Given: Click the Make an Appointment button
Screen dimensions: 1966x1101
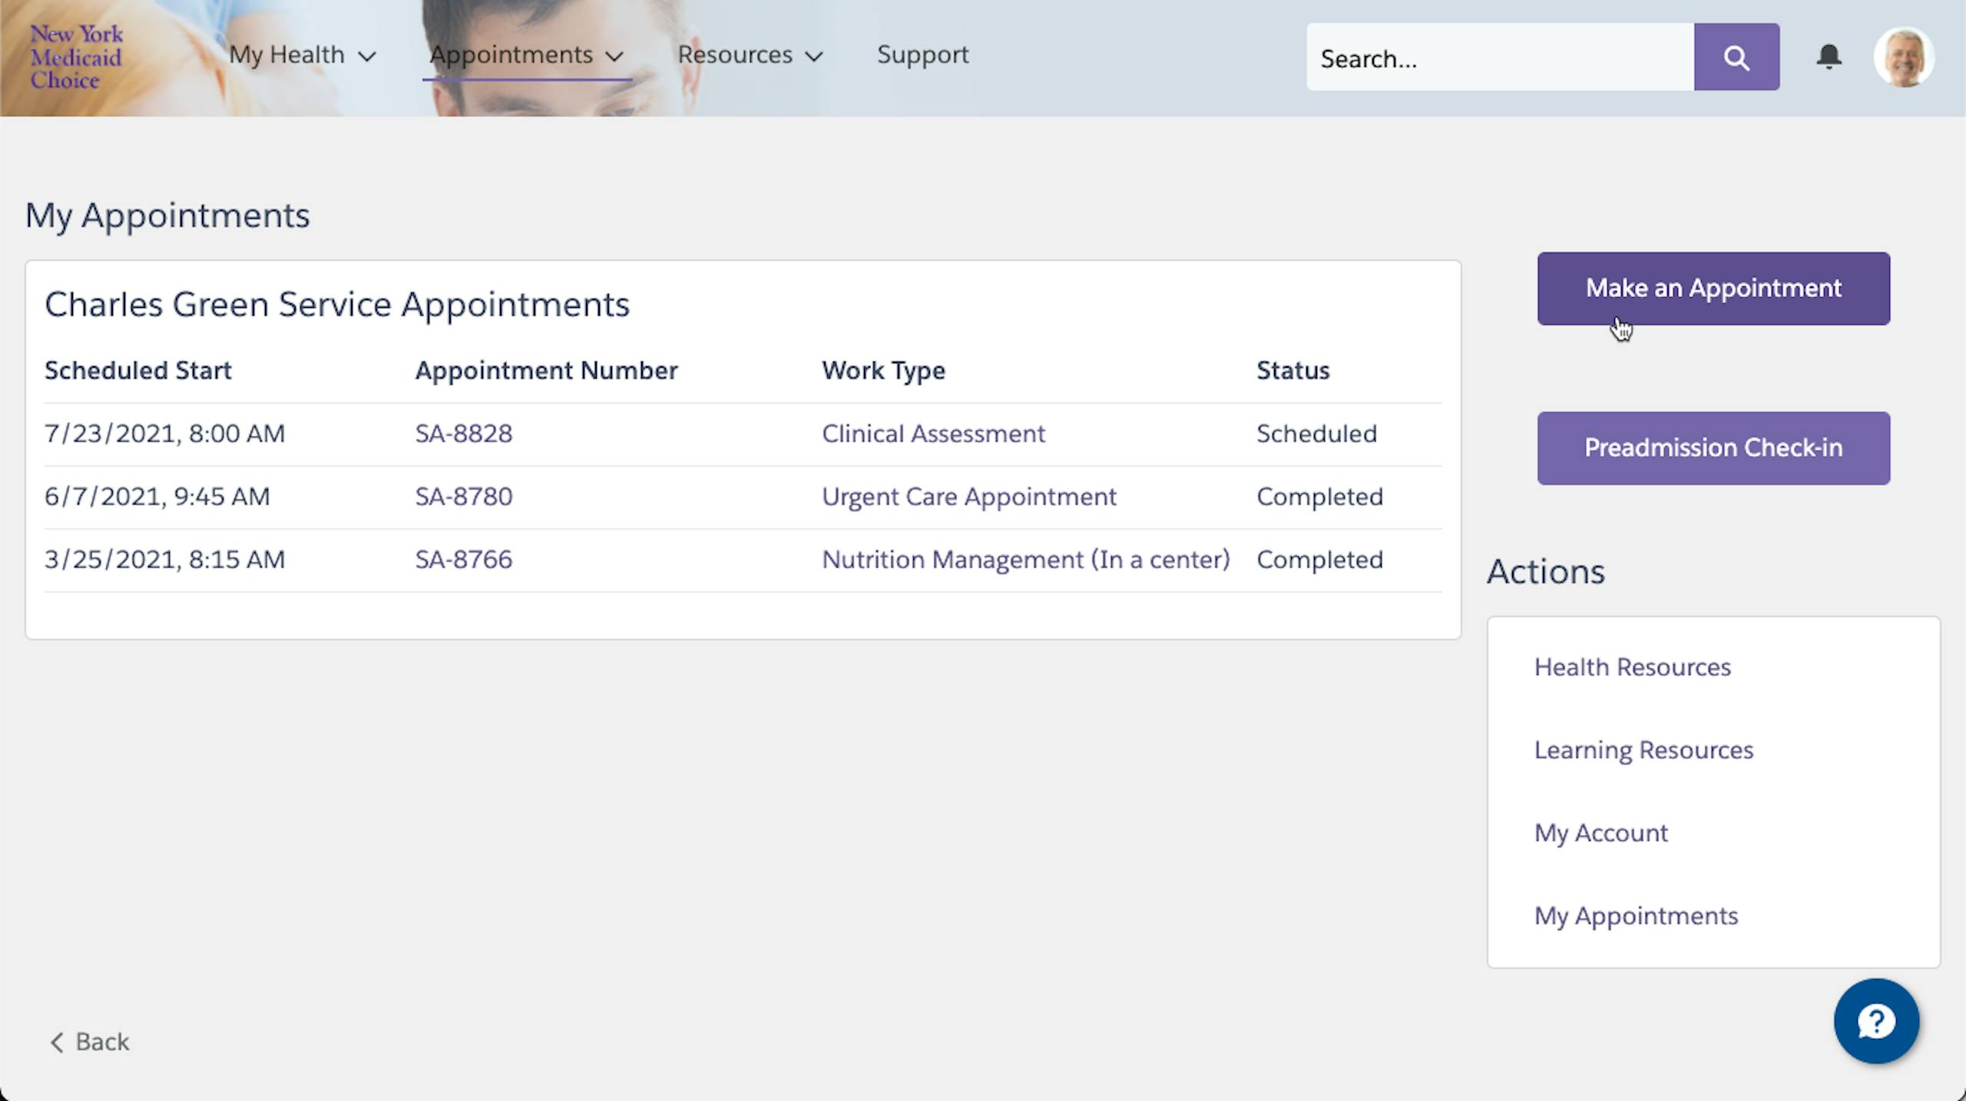Looking at the screenshot, I should [1713, 289].
